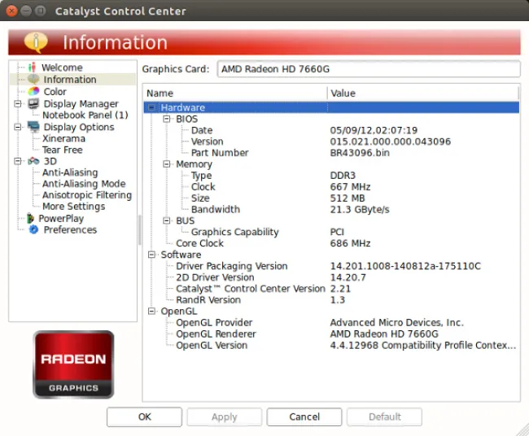This screenshot has width=529, height=436.
Task: Collapse the Hardware section in info tree
Action: point(151,107)
